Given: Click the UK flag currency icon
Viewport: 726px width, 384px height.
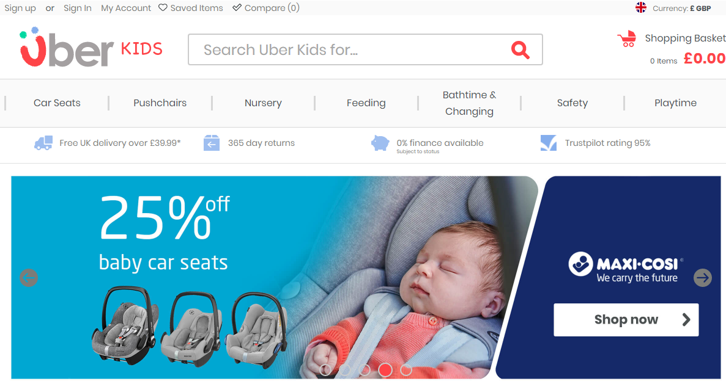Looking at the screenshot, I should tap(641, 7).
